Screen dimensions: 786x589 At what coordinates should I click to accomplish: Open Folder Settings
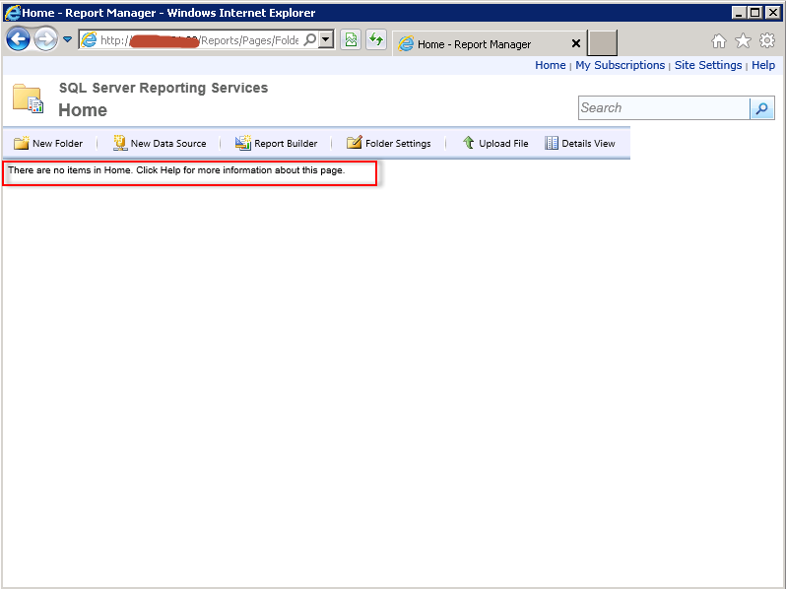tap(388, 144)
